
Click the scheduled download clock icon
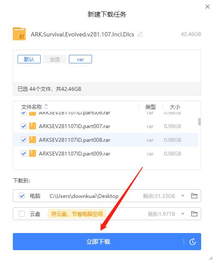click(193, 242)
